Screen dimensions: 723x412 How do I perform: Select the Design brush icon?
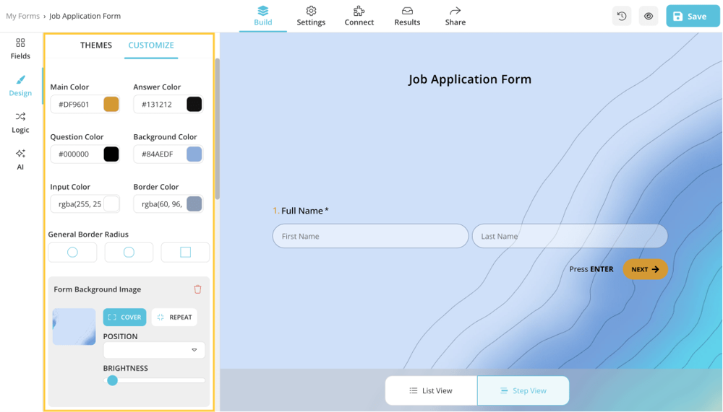pyautogui.click(x=20, y=80)
